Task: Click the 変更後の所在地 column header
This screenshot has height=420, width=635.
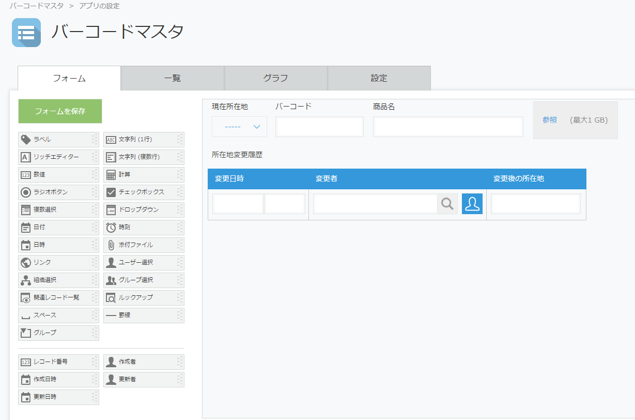Action: pos(536,179)
